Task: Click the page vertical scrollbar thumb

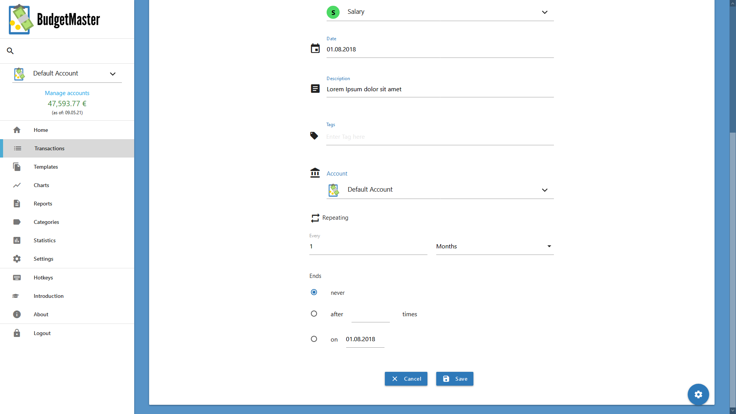Action: tap(733, 270)
